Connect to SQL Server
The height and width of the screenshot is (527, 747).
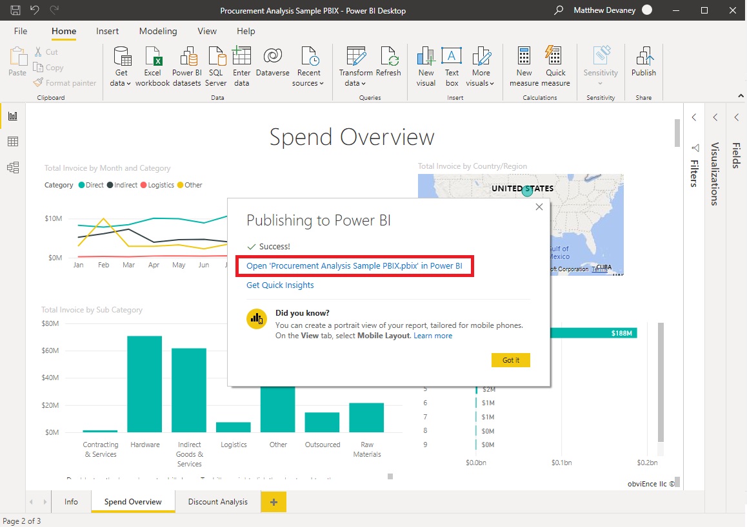point(215,64)
